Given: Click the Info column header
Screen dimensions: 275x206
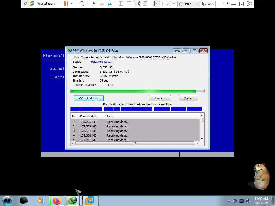Looking at the screenshot, I should coord(110,116).
